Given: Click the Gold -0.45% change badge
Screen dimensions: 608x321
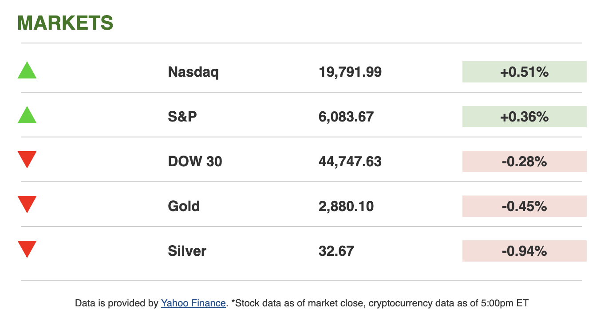Looking at the screenshot, I should 524,206.
